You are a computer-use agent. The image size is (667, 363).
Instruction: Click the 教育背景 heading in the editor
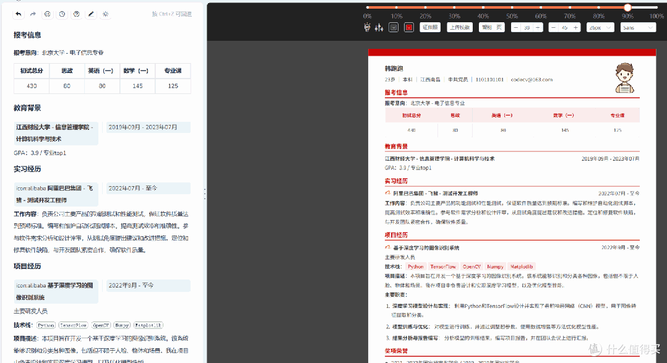[x=27, y=108]
